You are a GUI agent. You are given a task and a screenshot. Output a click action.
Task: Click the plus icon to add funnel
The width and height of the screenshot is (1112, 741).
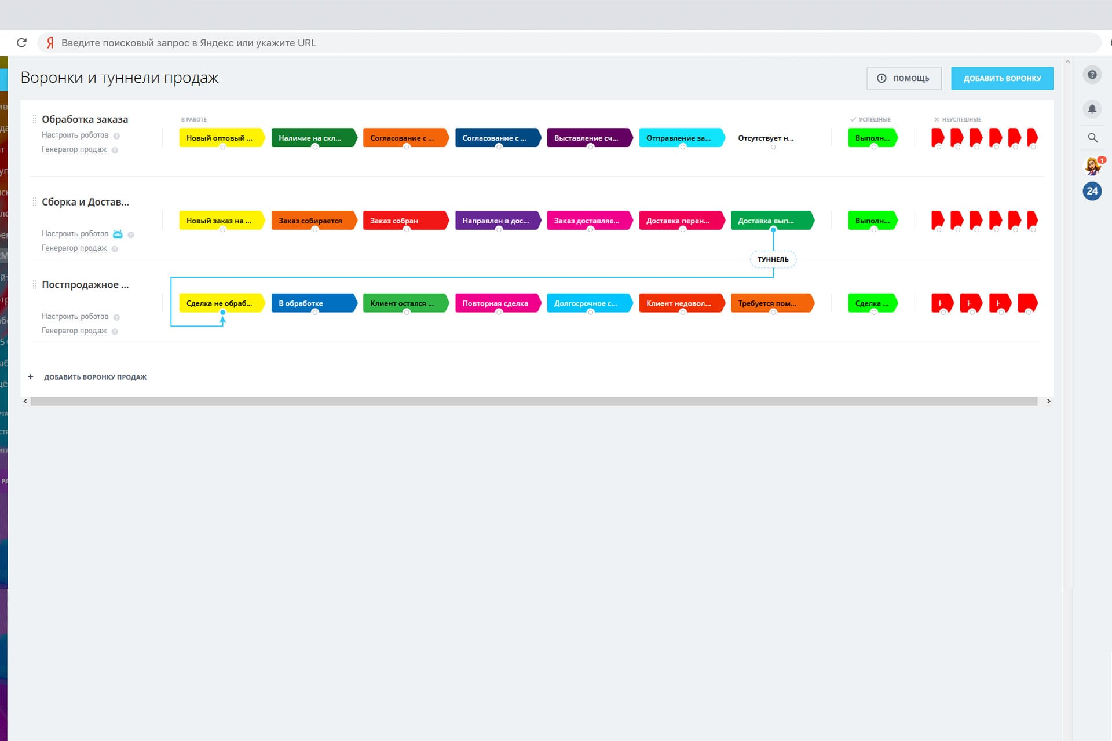click(31, 377)
